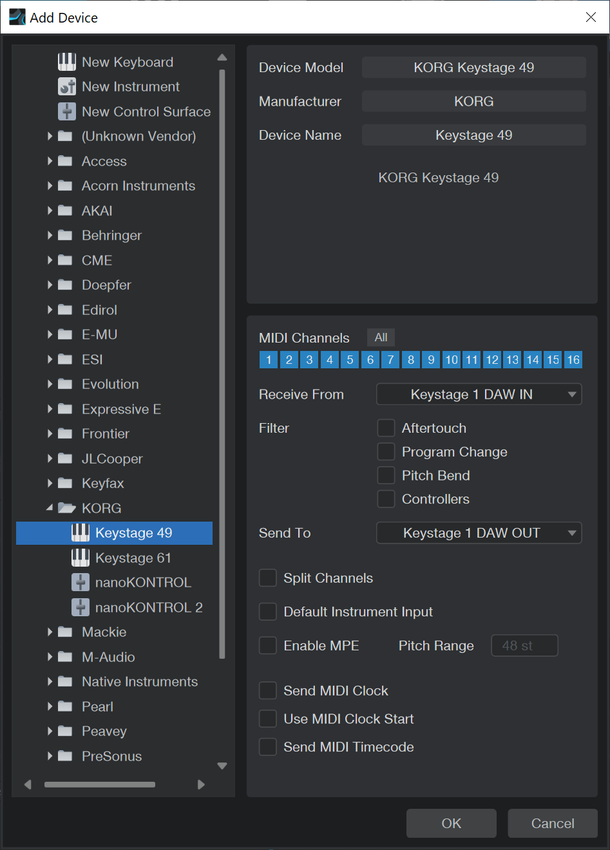Screen dimensions: 610x850
Task: Click the All MIDI channels button
Action: tap(381, 337)
